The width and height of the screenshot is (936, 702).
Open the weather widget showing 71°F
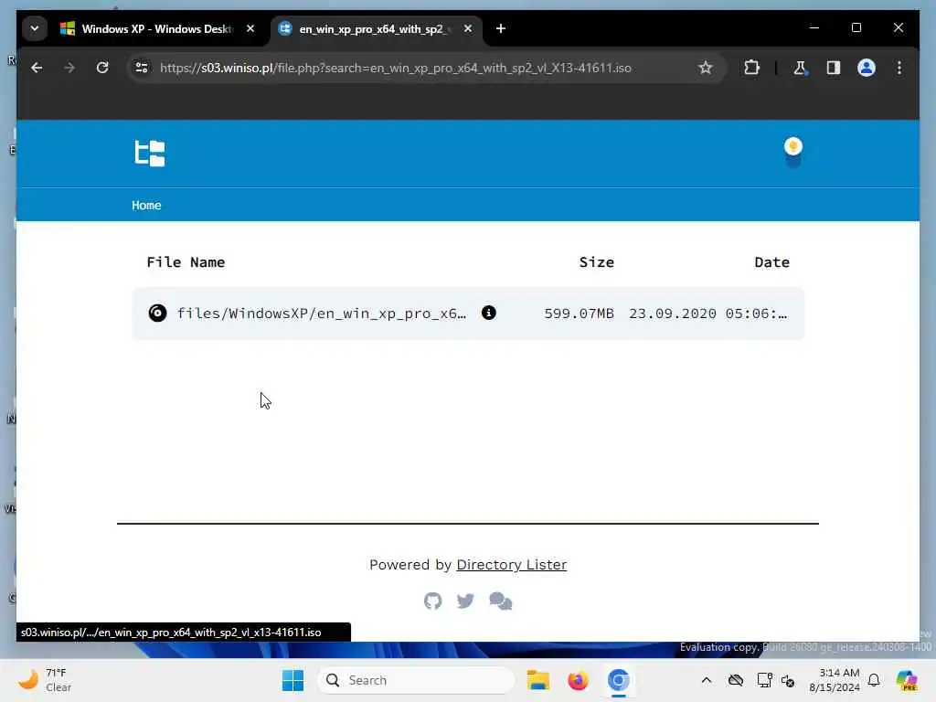[45, 680]
